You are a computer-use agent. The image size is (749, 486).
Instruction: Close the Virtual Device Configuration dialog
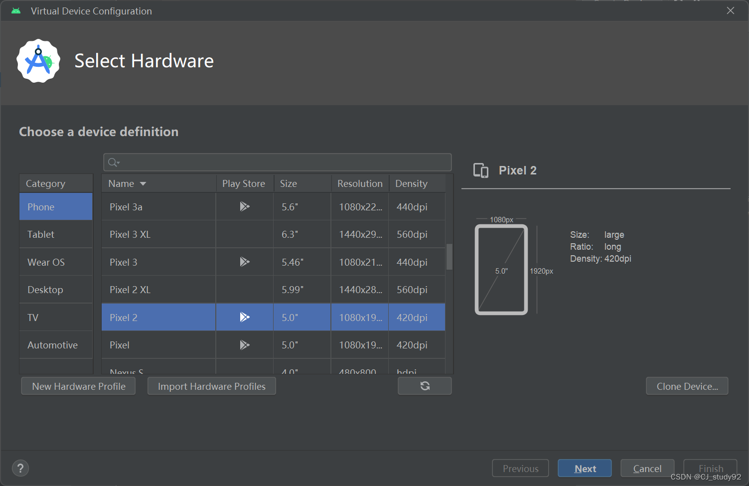(731, 10)
